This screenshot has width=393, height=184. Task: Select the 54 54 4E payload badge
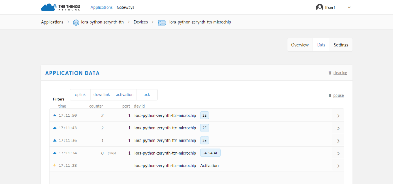pyautogui.click(x=210, y=153)
